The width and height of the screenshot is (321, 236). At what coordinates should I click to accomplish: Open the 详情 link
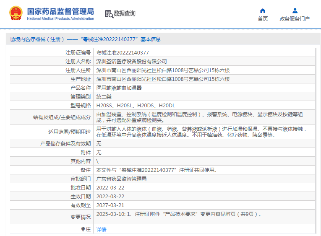pyautogui.click(x=102, y=229)
